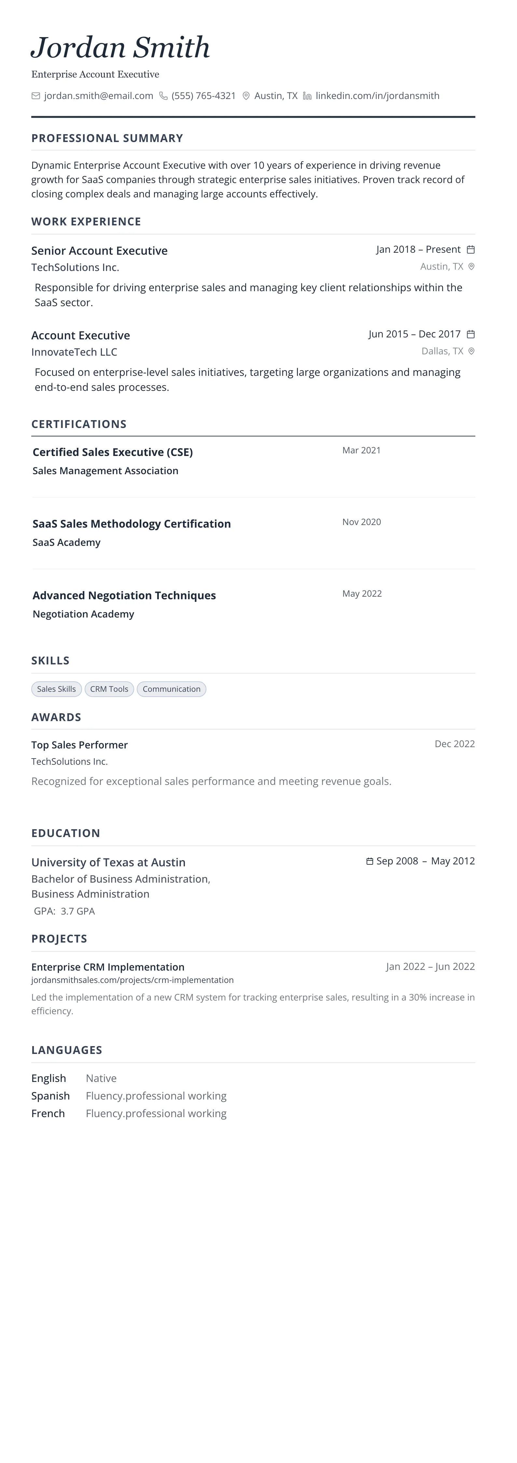517x1463 pixels.
Task: Click the LinkedIn icon in contact row
Action: 308,96
